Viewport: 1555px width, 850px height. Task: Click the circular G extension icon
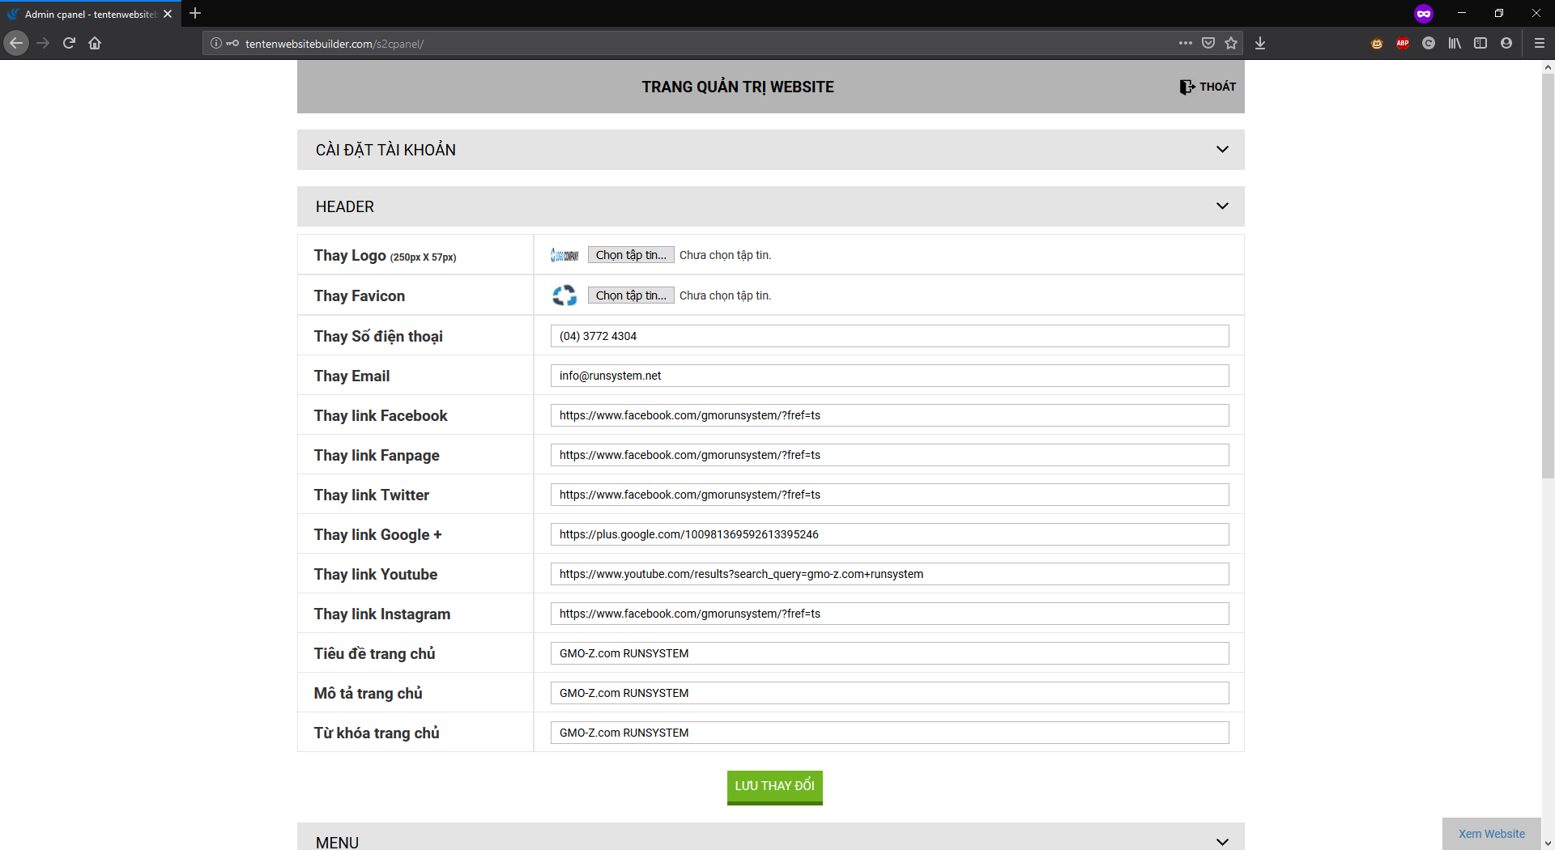(x=1429, y=43)
